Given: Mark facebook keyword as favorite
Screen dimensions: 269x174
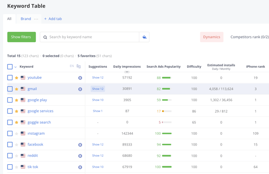Looking at the screenshot, I should coord(16,145).
